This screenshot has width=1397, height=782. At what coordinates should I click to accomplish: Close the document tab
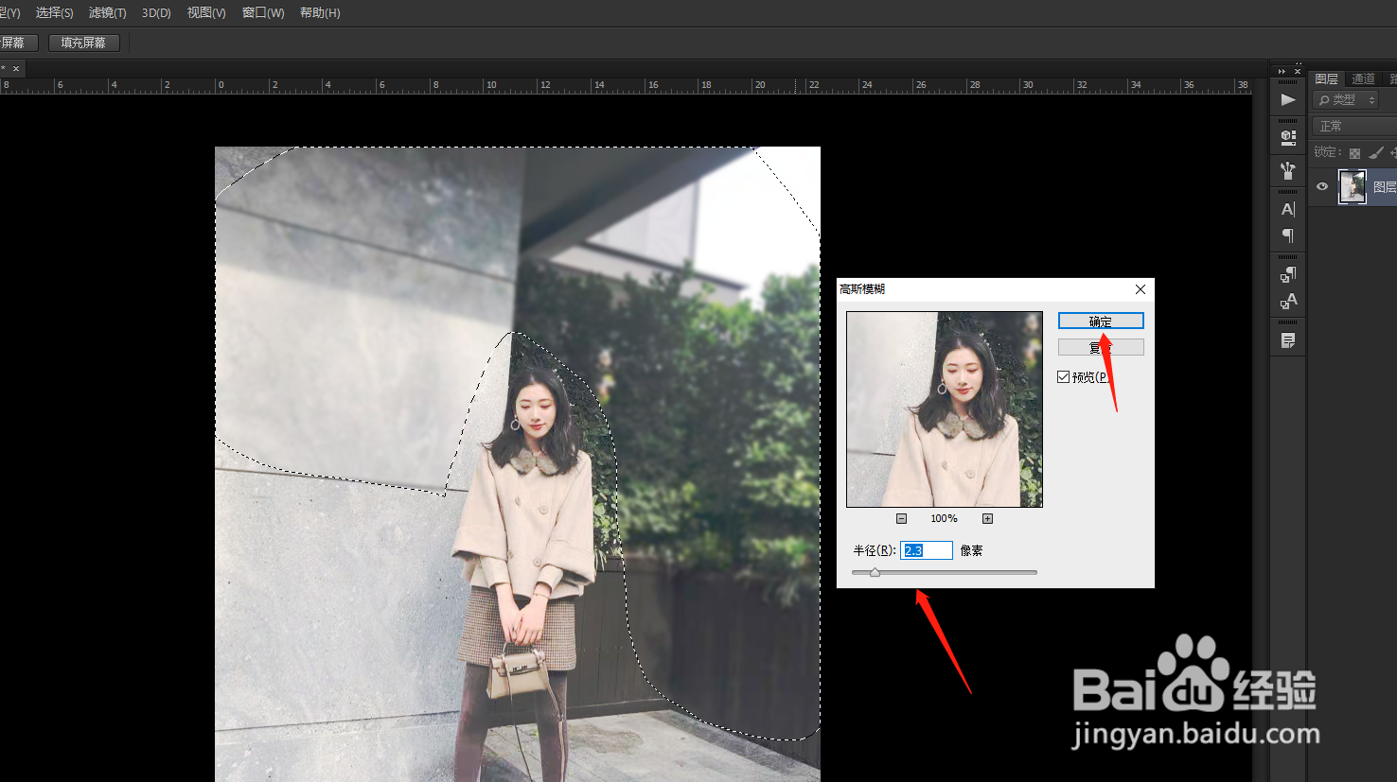pyautogui.click(x=16, y=69)
